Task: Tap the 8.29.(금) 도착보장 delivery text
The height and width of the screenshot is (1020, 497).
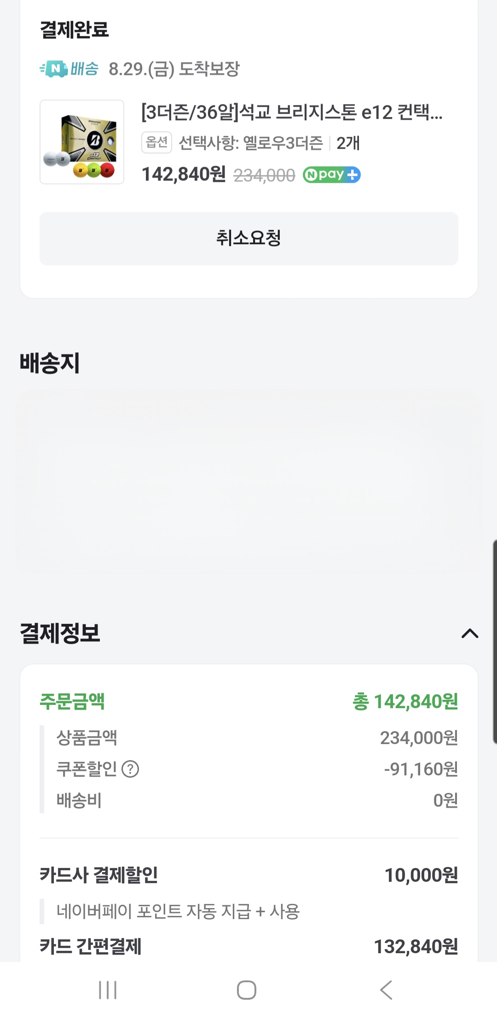Action: pos(174,69)
